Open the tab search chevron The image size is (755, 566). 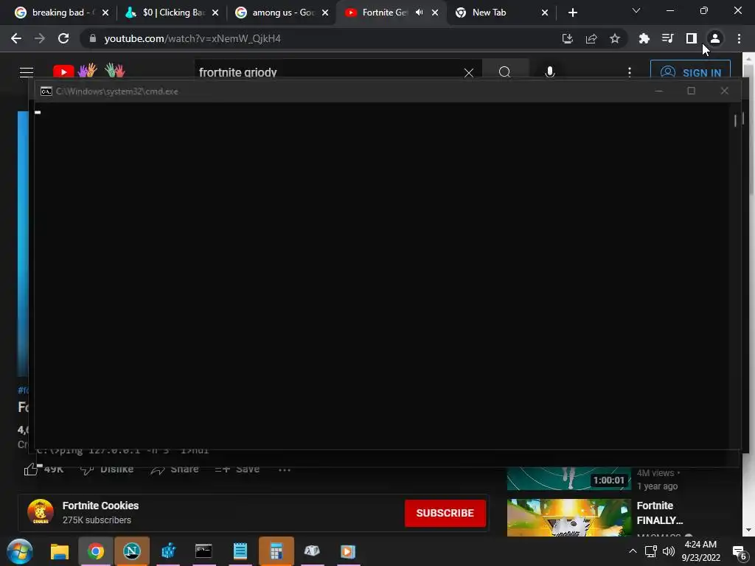coord(636,10)
